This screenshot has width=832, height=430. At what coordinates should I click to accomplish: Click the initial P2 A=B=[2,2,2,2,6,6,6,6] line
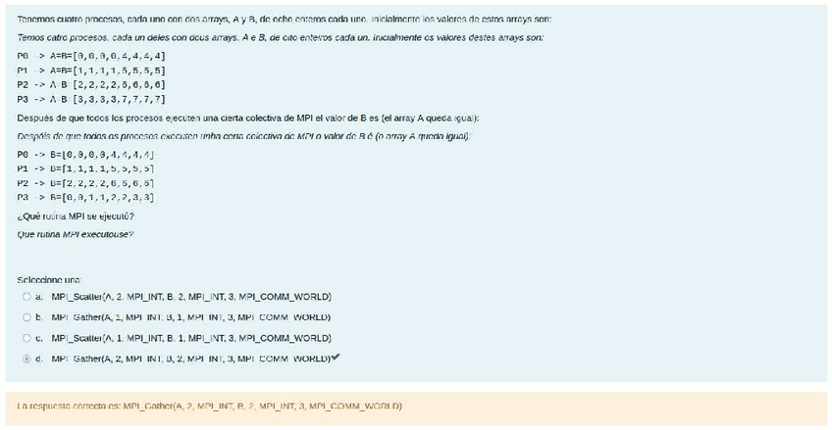(91, 85)
